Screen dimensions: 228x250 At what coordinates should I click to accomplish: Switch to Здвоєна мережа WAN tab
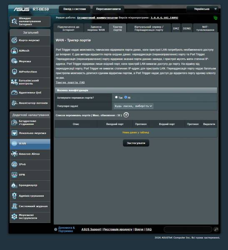point(96,28)
